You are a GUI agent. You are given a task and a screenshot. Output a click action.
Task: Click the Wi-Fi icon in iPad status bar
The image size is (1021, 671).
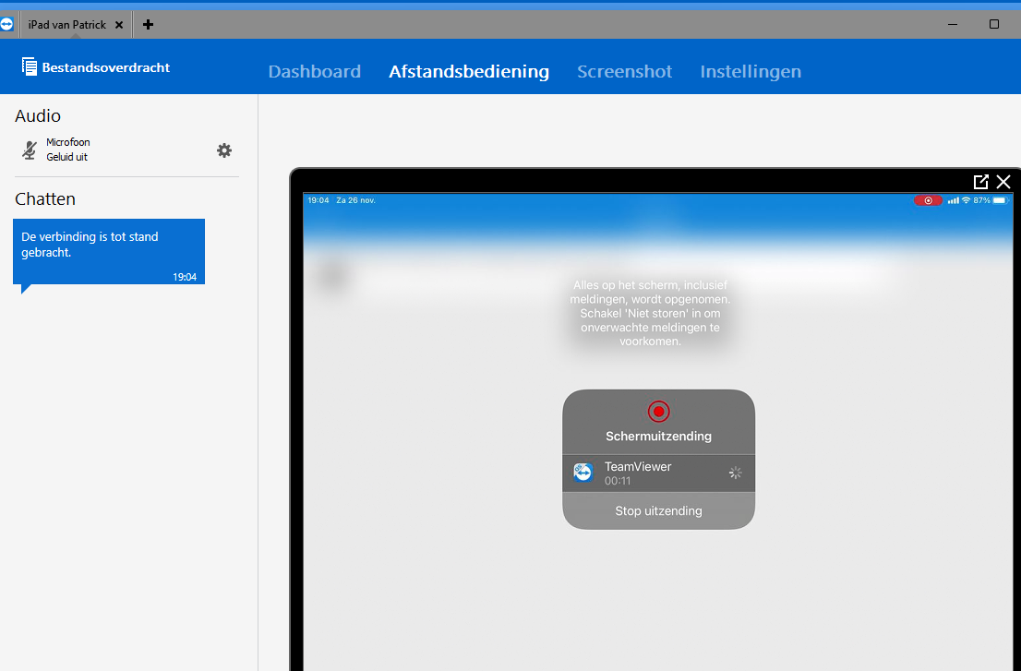(967, 200)
